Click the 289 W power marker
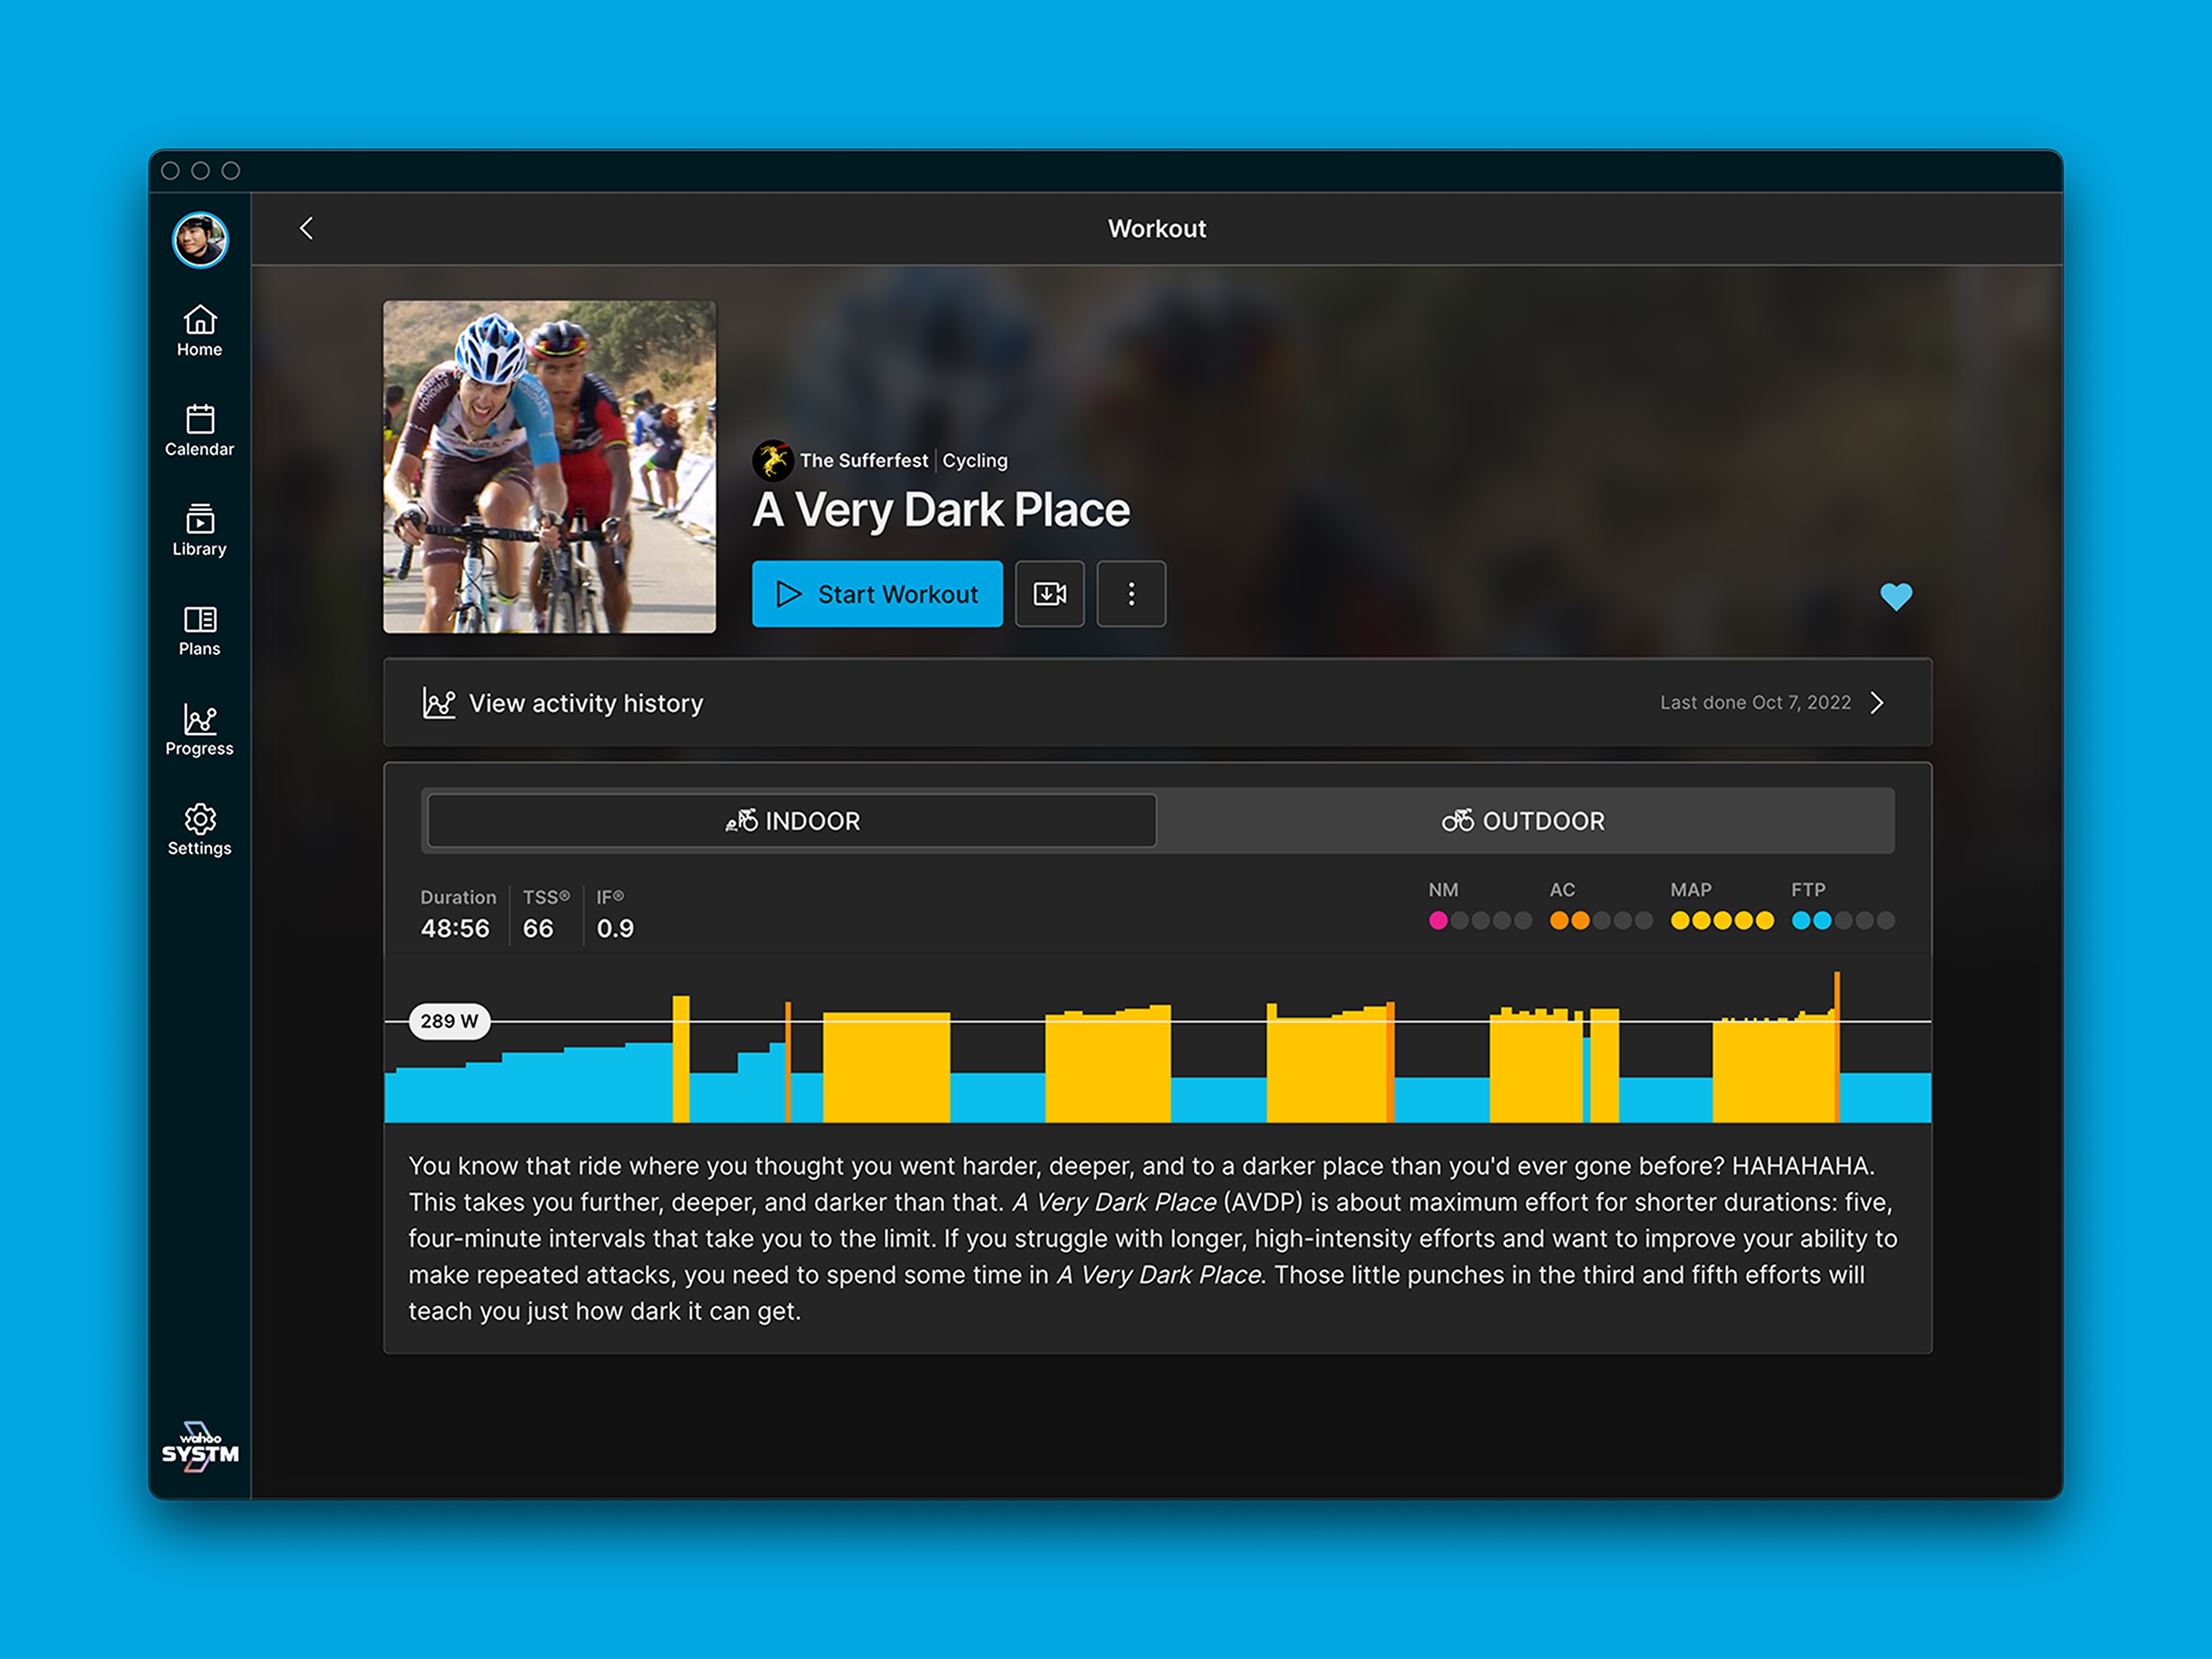The height and width of the screenshot is (1659, 2212). tap(449, 1021)
